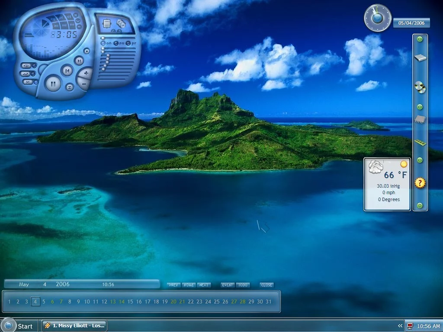Click the CPU chip icon in sidebar
Viewport: 443px width, 332px height.
(420, 120)
